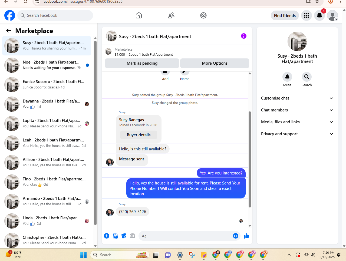Click the Add members icon

[165, 73]
